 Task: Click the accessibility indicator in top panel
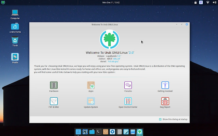tap(201, 2)
